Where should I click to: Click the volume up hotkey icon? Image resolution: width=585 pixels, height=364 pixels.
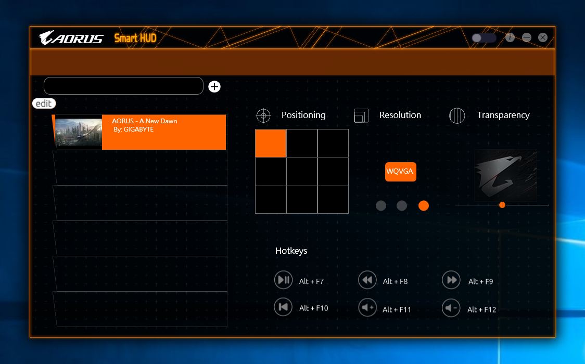coord(367,308)
